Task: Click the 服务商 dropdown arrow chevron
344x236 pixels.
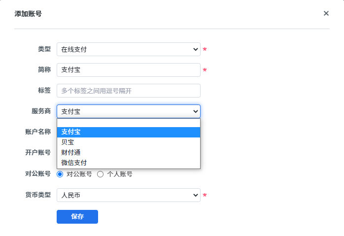Action: pos(195,111)
